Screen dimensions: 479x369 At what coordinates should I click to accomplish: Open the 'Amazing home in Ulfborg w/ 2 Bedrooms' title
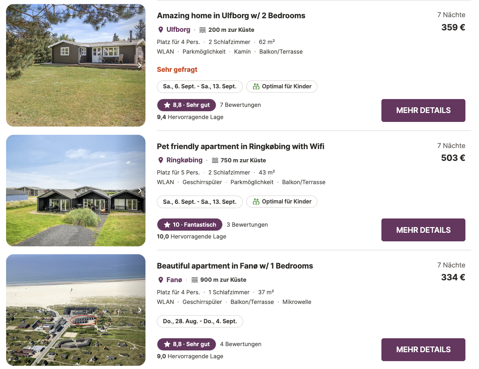(x=231, y=16)
